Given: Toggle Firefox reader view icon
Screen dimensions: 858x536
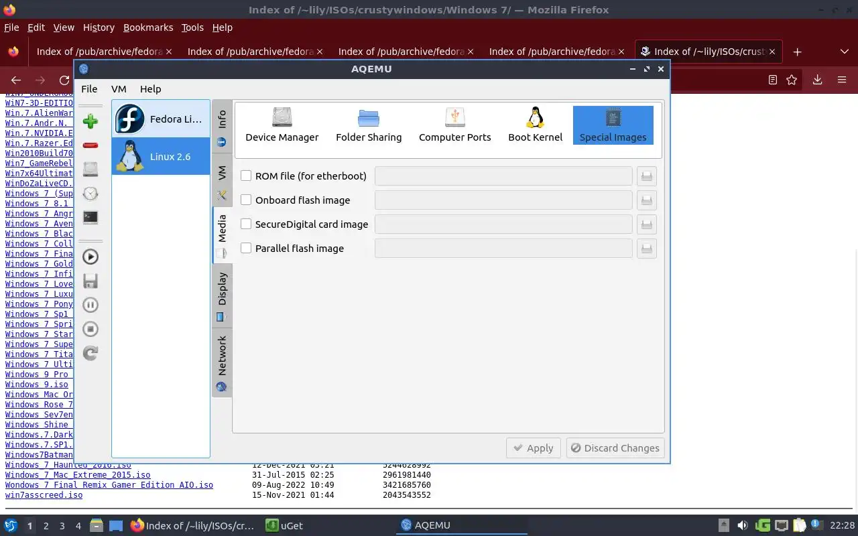Looking at the screenshot, I should [x=772, y=80].
